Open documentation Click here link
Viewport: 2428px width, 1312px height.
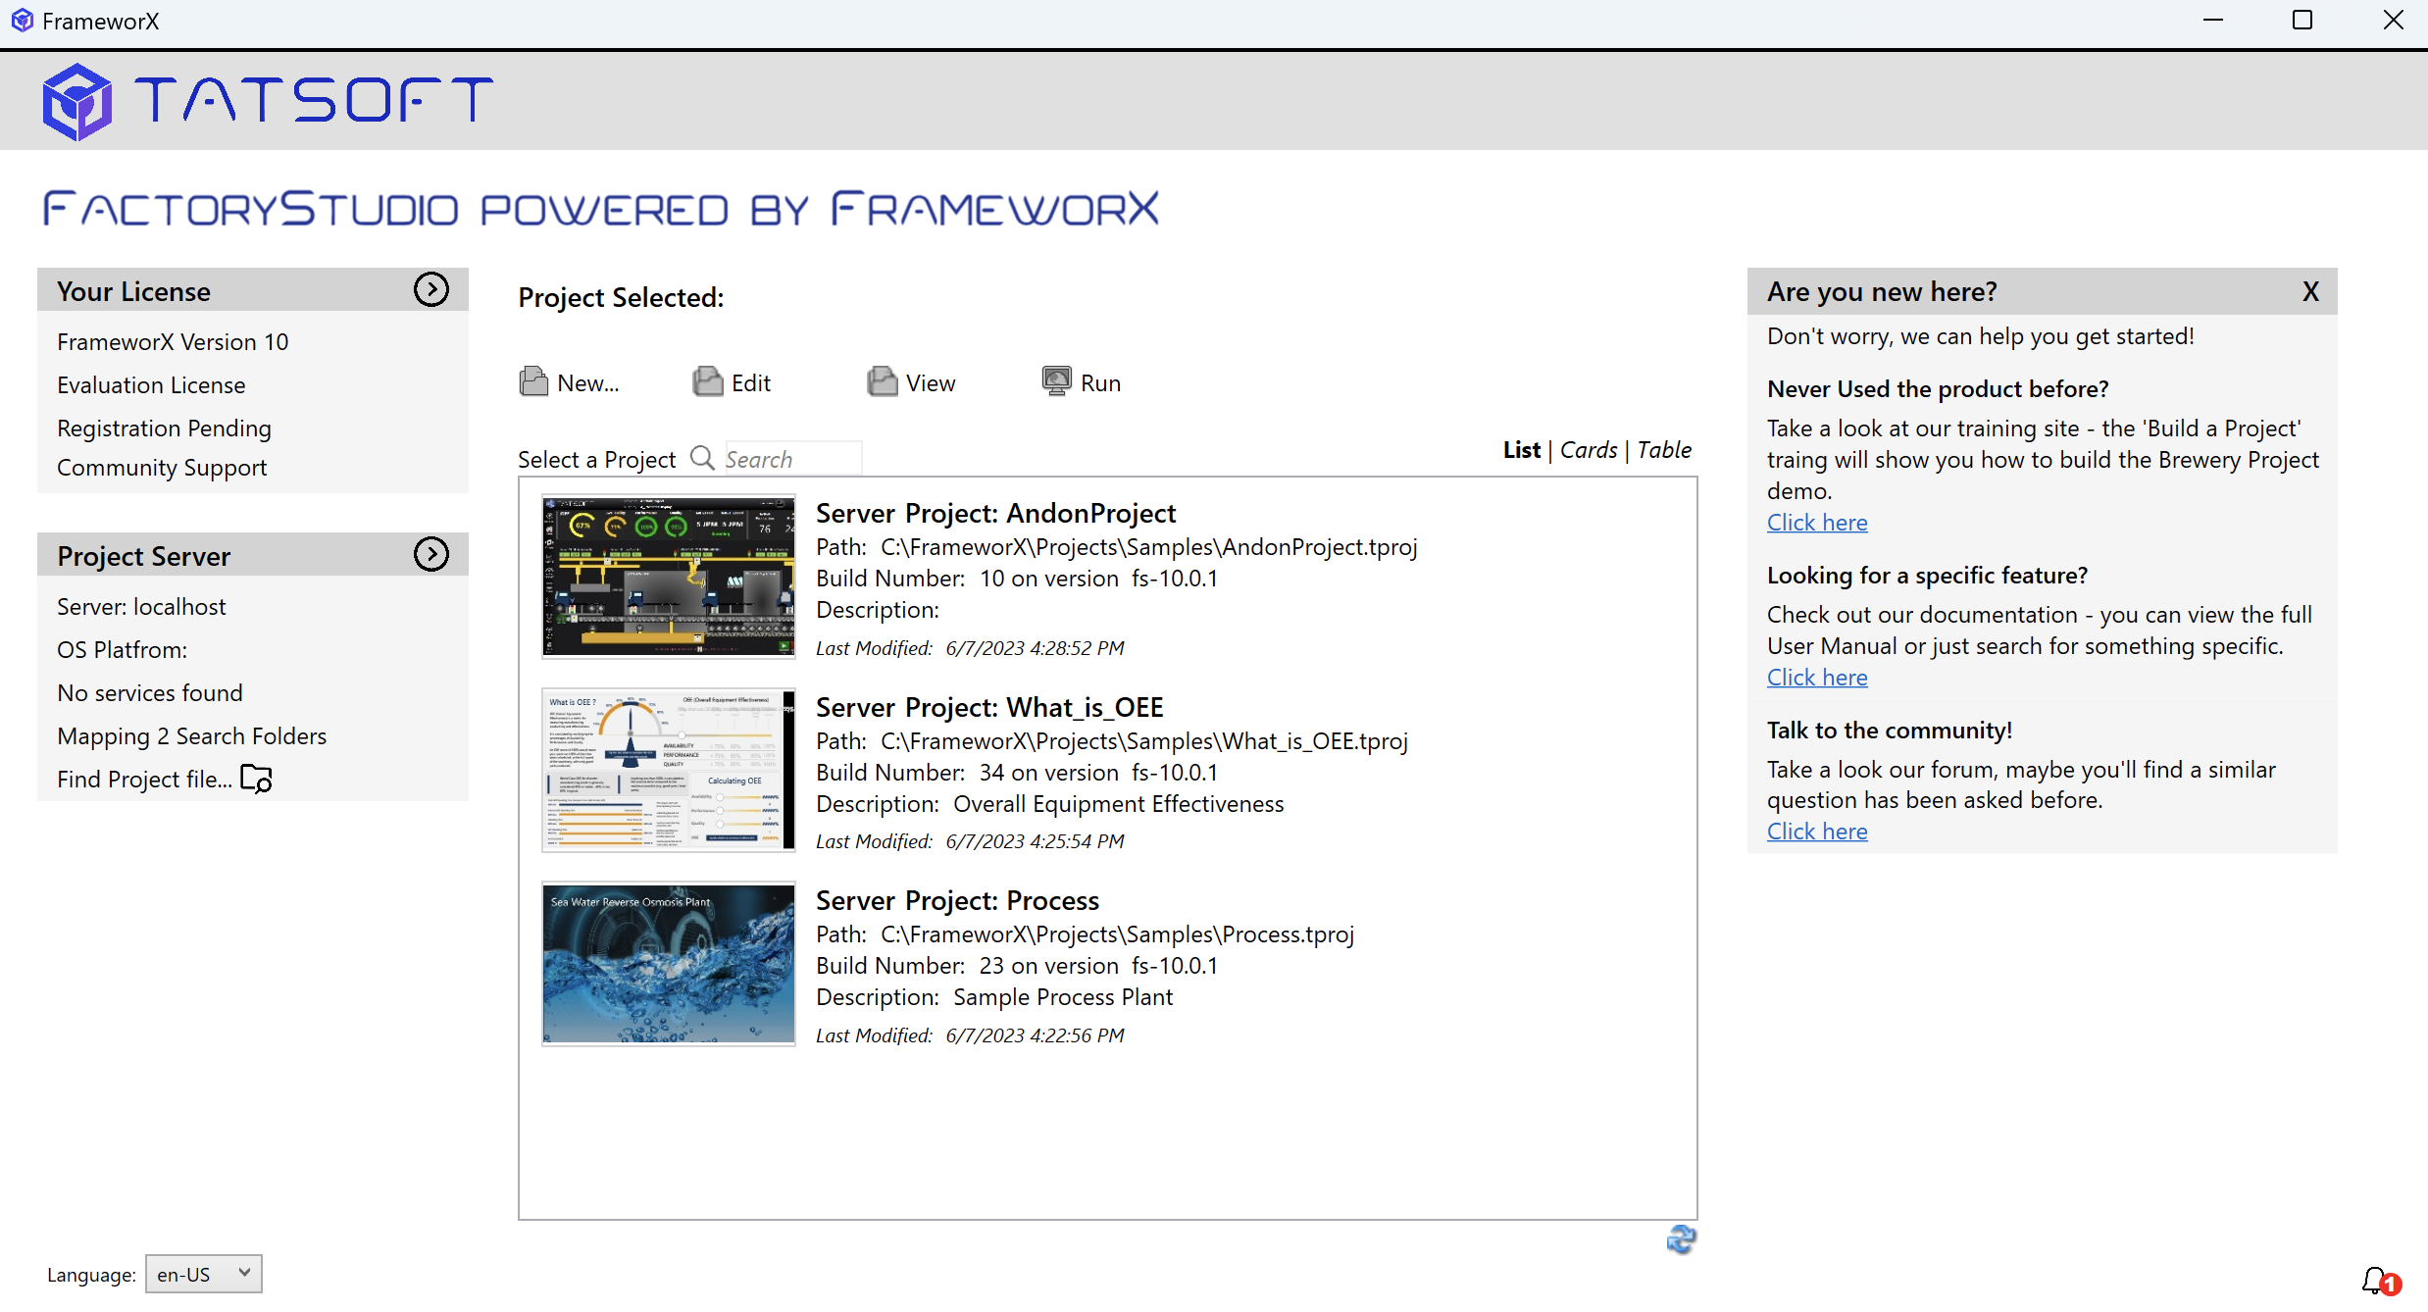pyautogui.click(x=1817, y=678)
